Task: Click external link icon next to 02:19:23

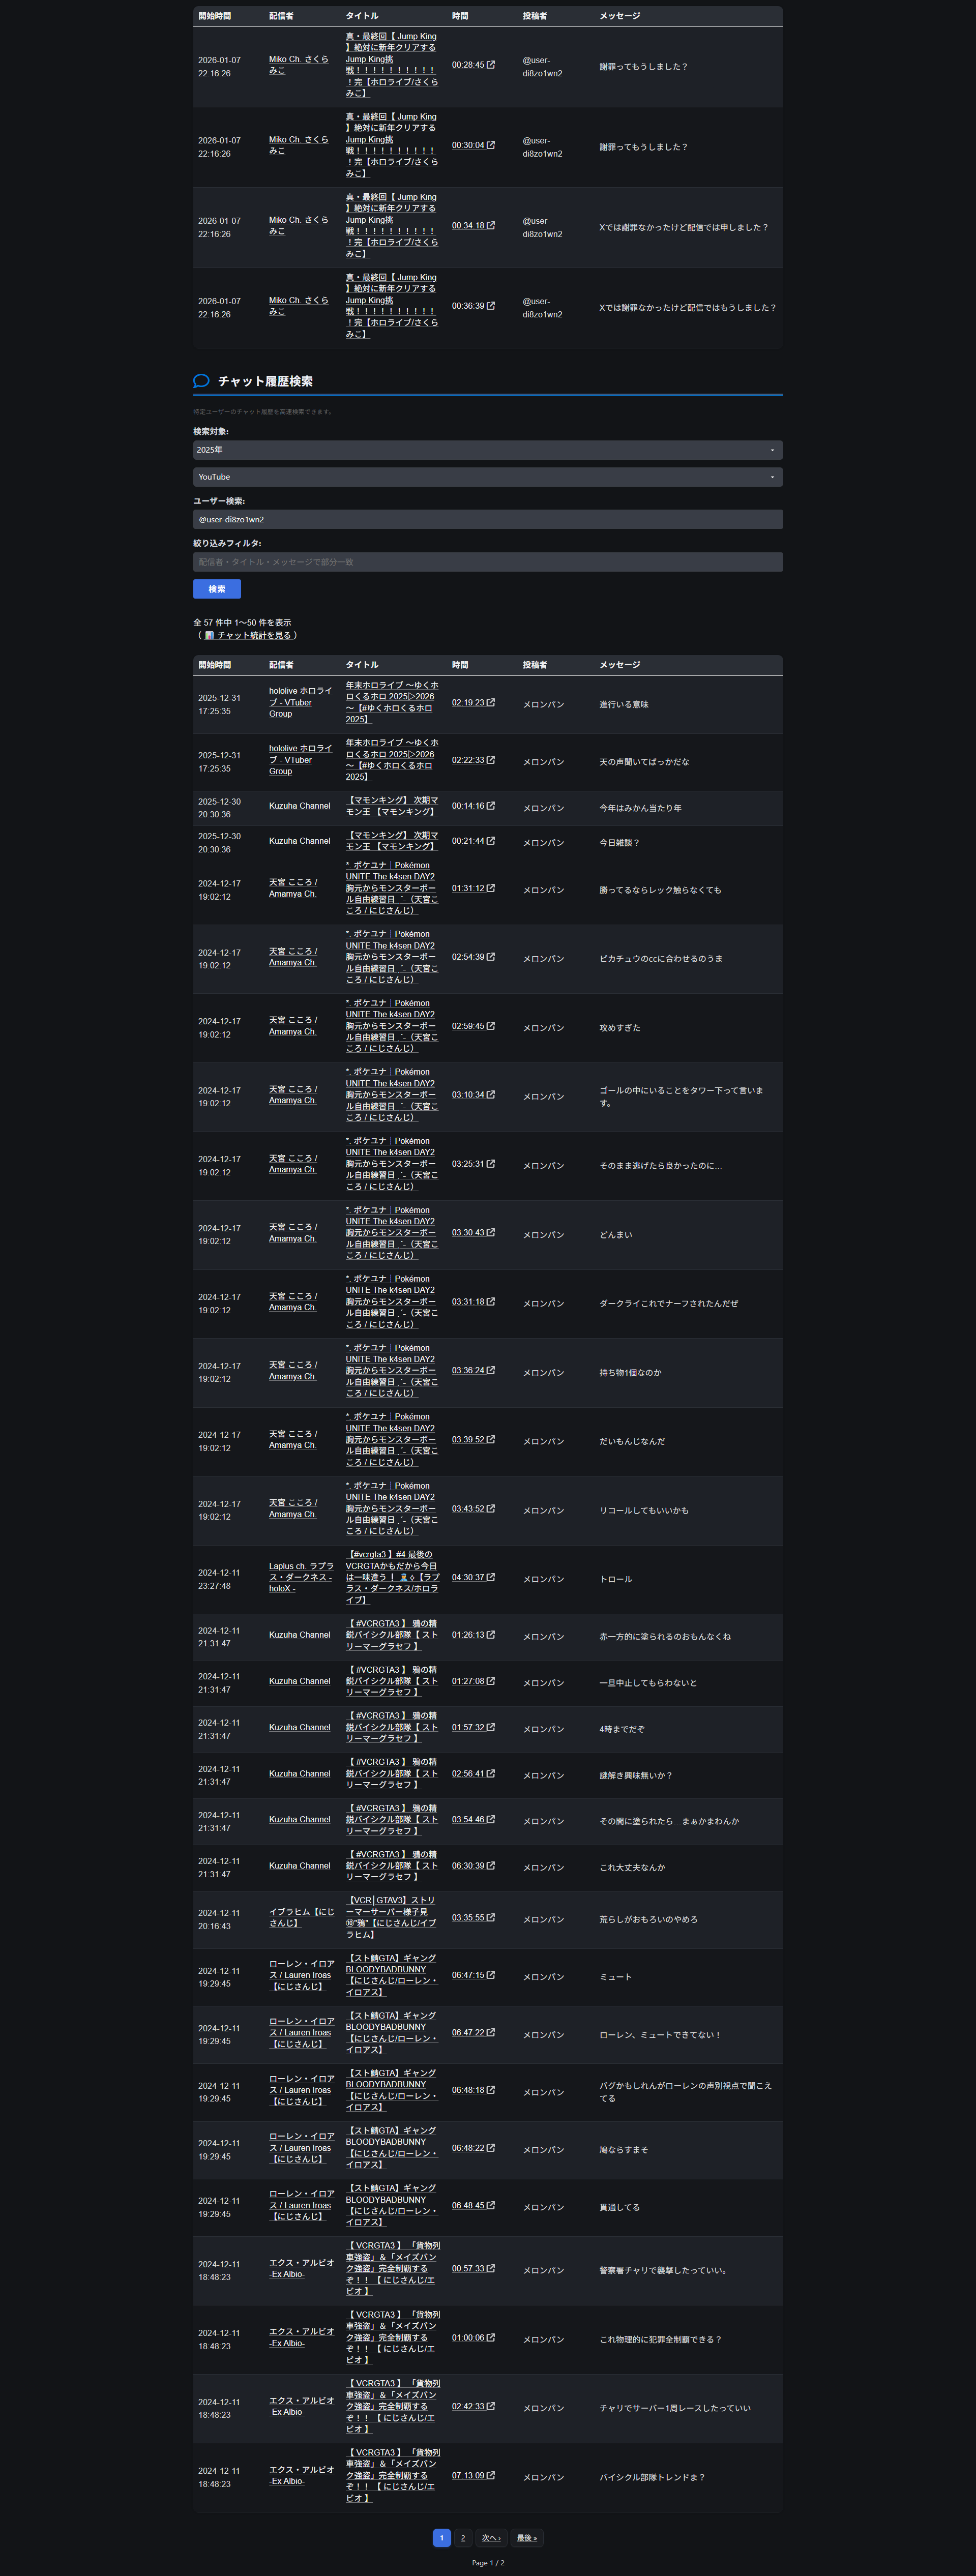Action: click(490, 702)
